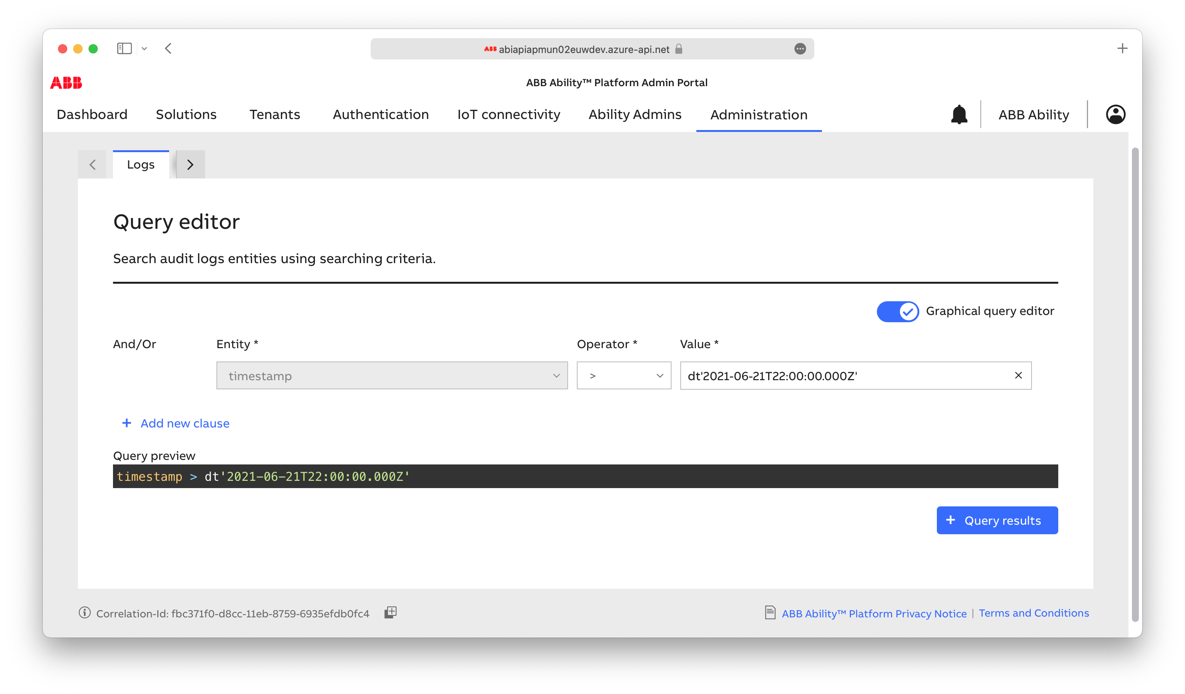Open the Entity timestamp dropdown
Viewport: 1185px width, 694px height.
[x=392, y=375]
